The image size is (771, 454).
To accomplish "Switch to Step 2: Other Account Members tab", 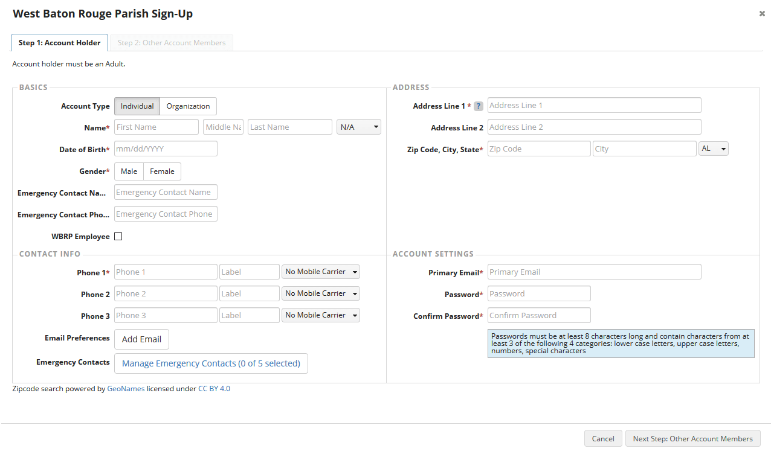I will click(172, 43).
